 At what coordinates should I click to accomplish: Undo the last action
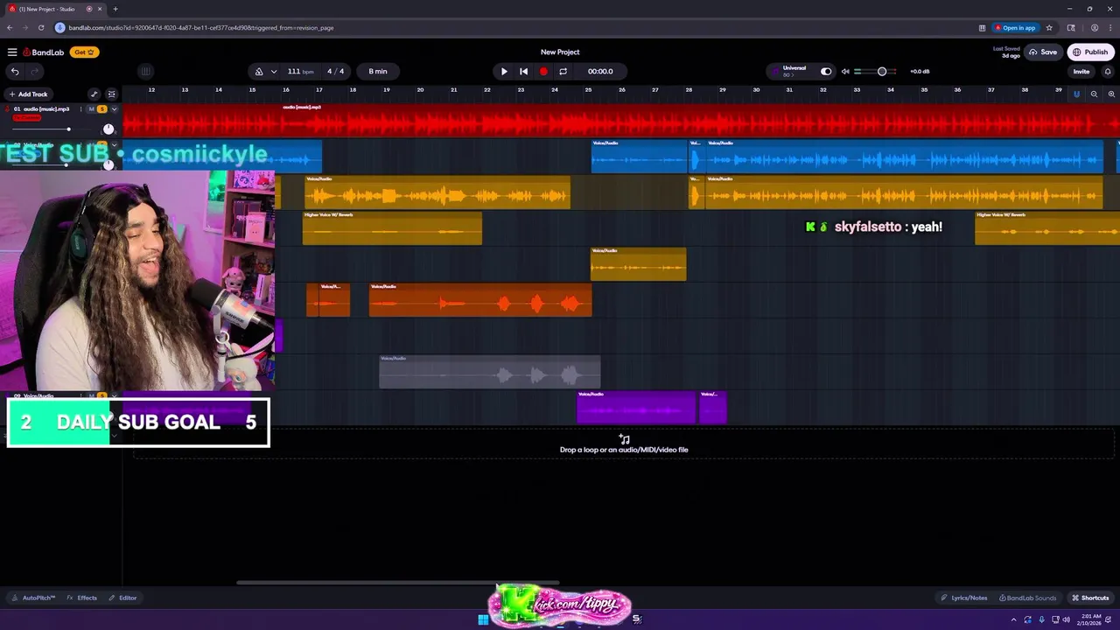[x=15, y=72]
